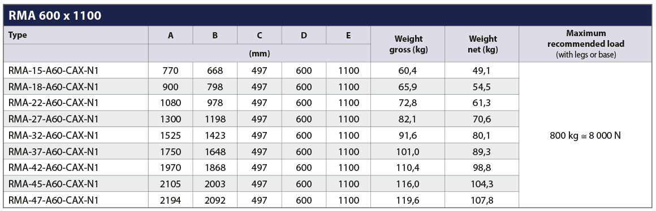This screenshot has width=656, height=211.
Task: Click the 800 kg ≅ 8 000 N cell
Action: tap(585, 135)
